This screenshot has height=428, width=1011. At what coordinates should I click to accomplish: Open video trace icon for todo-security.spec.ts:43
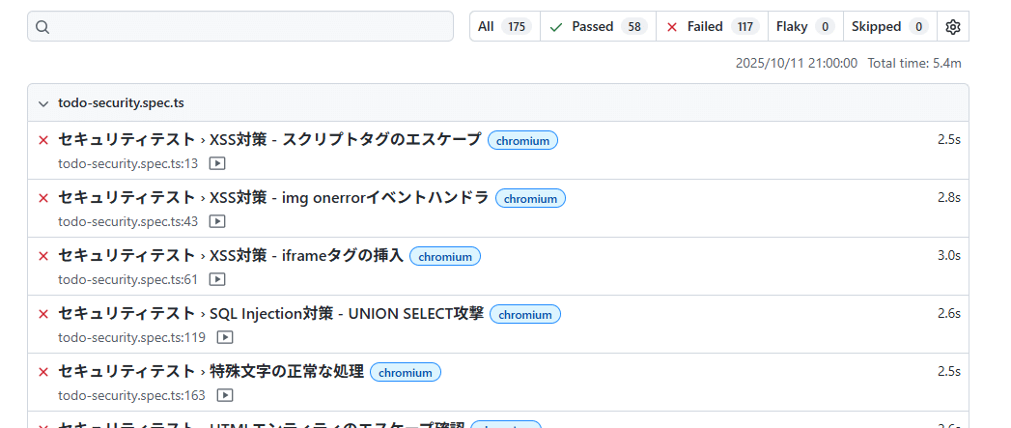coord(217,222)
